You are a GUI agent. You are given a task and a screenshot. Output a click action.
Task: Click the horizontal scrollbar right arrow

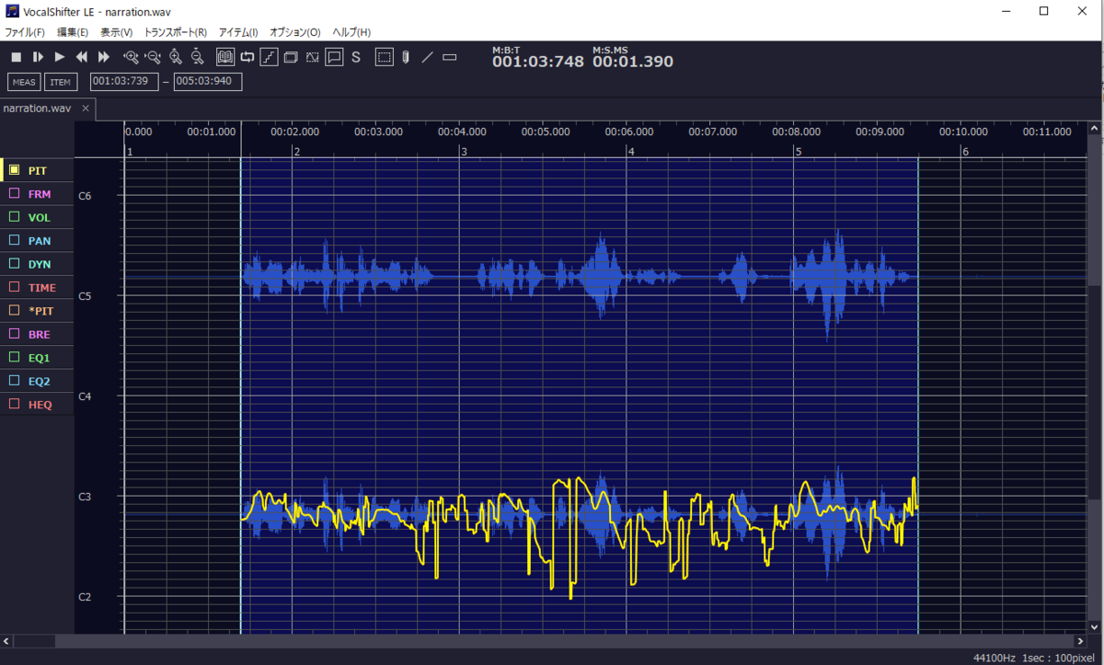click(1081, 641)
